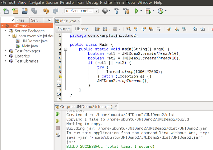
Task: Open the File menu
Action: [x=3, y=2]
